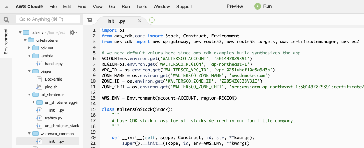Open ping.sh in the file tree
This screenshot has width=364, height=148.
pyautogui.click(x=51, y=87)
